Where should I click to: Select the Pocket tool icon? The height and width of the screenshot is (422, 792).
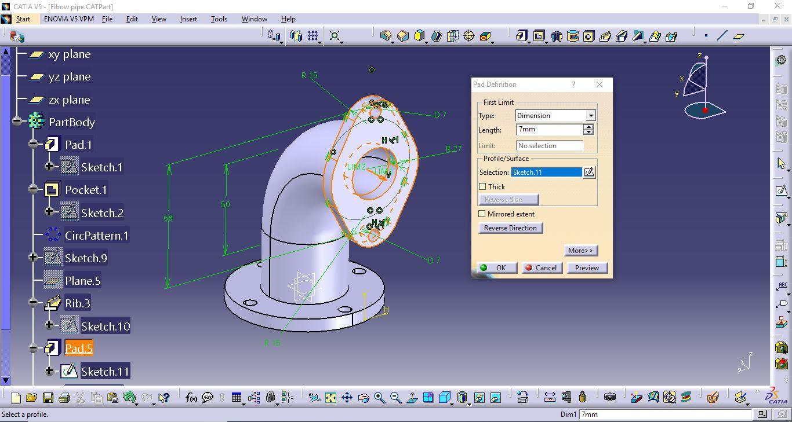click(539, 36)
